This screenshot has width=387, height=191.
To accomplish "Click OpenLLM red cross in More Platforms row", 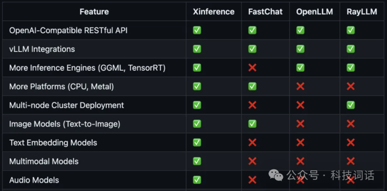I will (300, 86).
